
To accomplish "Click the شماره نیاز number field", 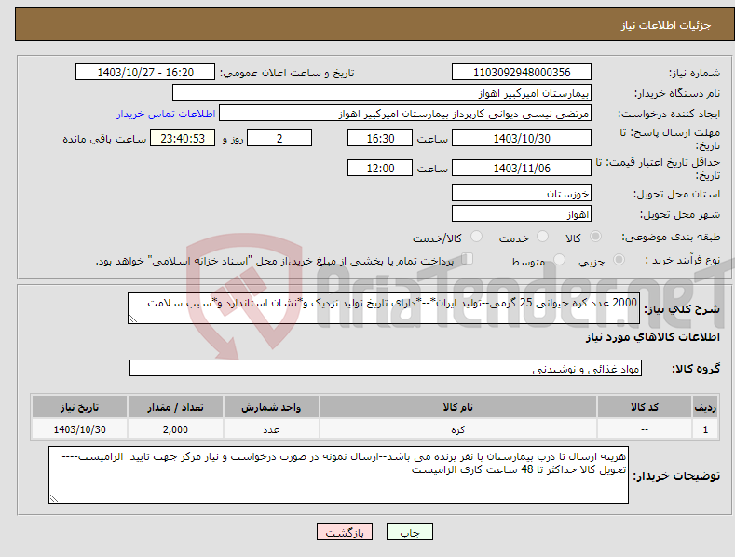I will 522,73.
